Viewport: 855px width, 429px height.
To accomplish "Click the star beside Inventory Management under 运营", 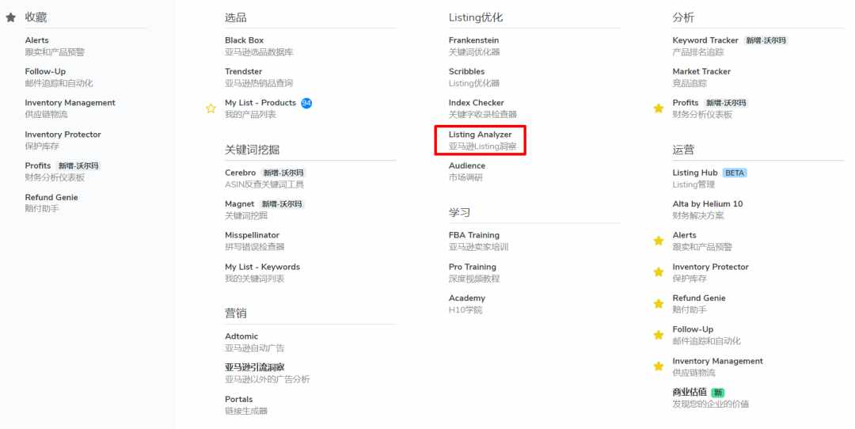I will (658, 366).
